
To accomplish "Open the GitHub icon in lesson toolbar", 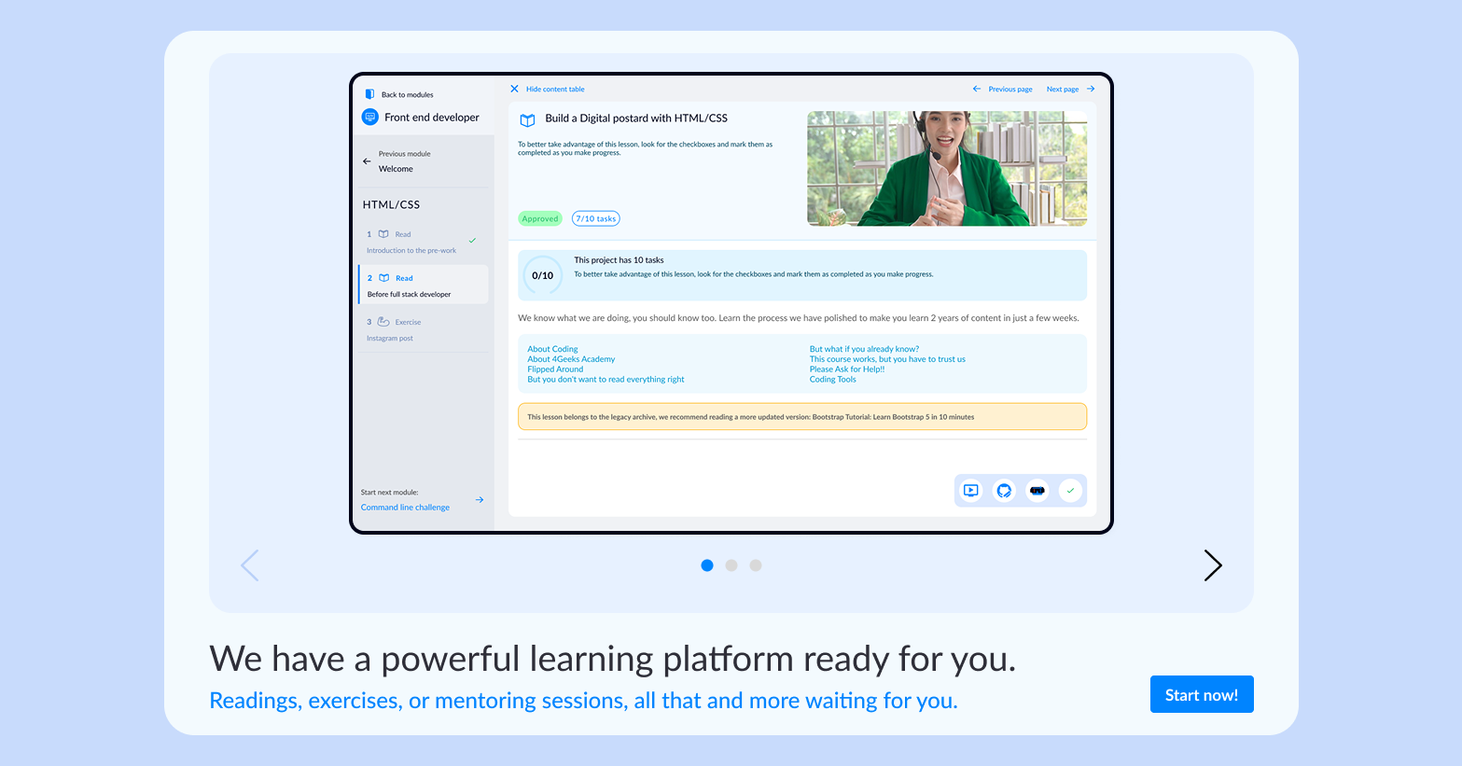I will (1004, 491).
